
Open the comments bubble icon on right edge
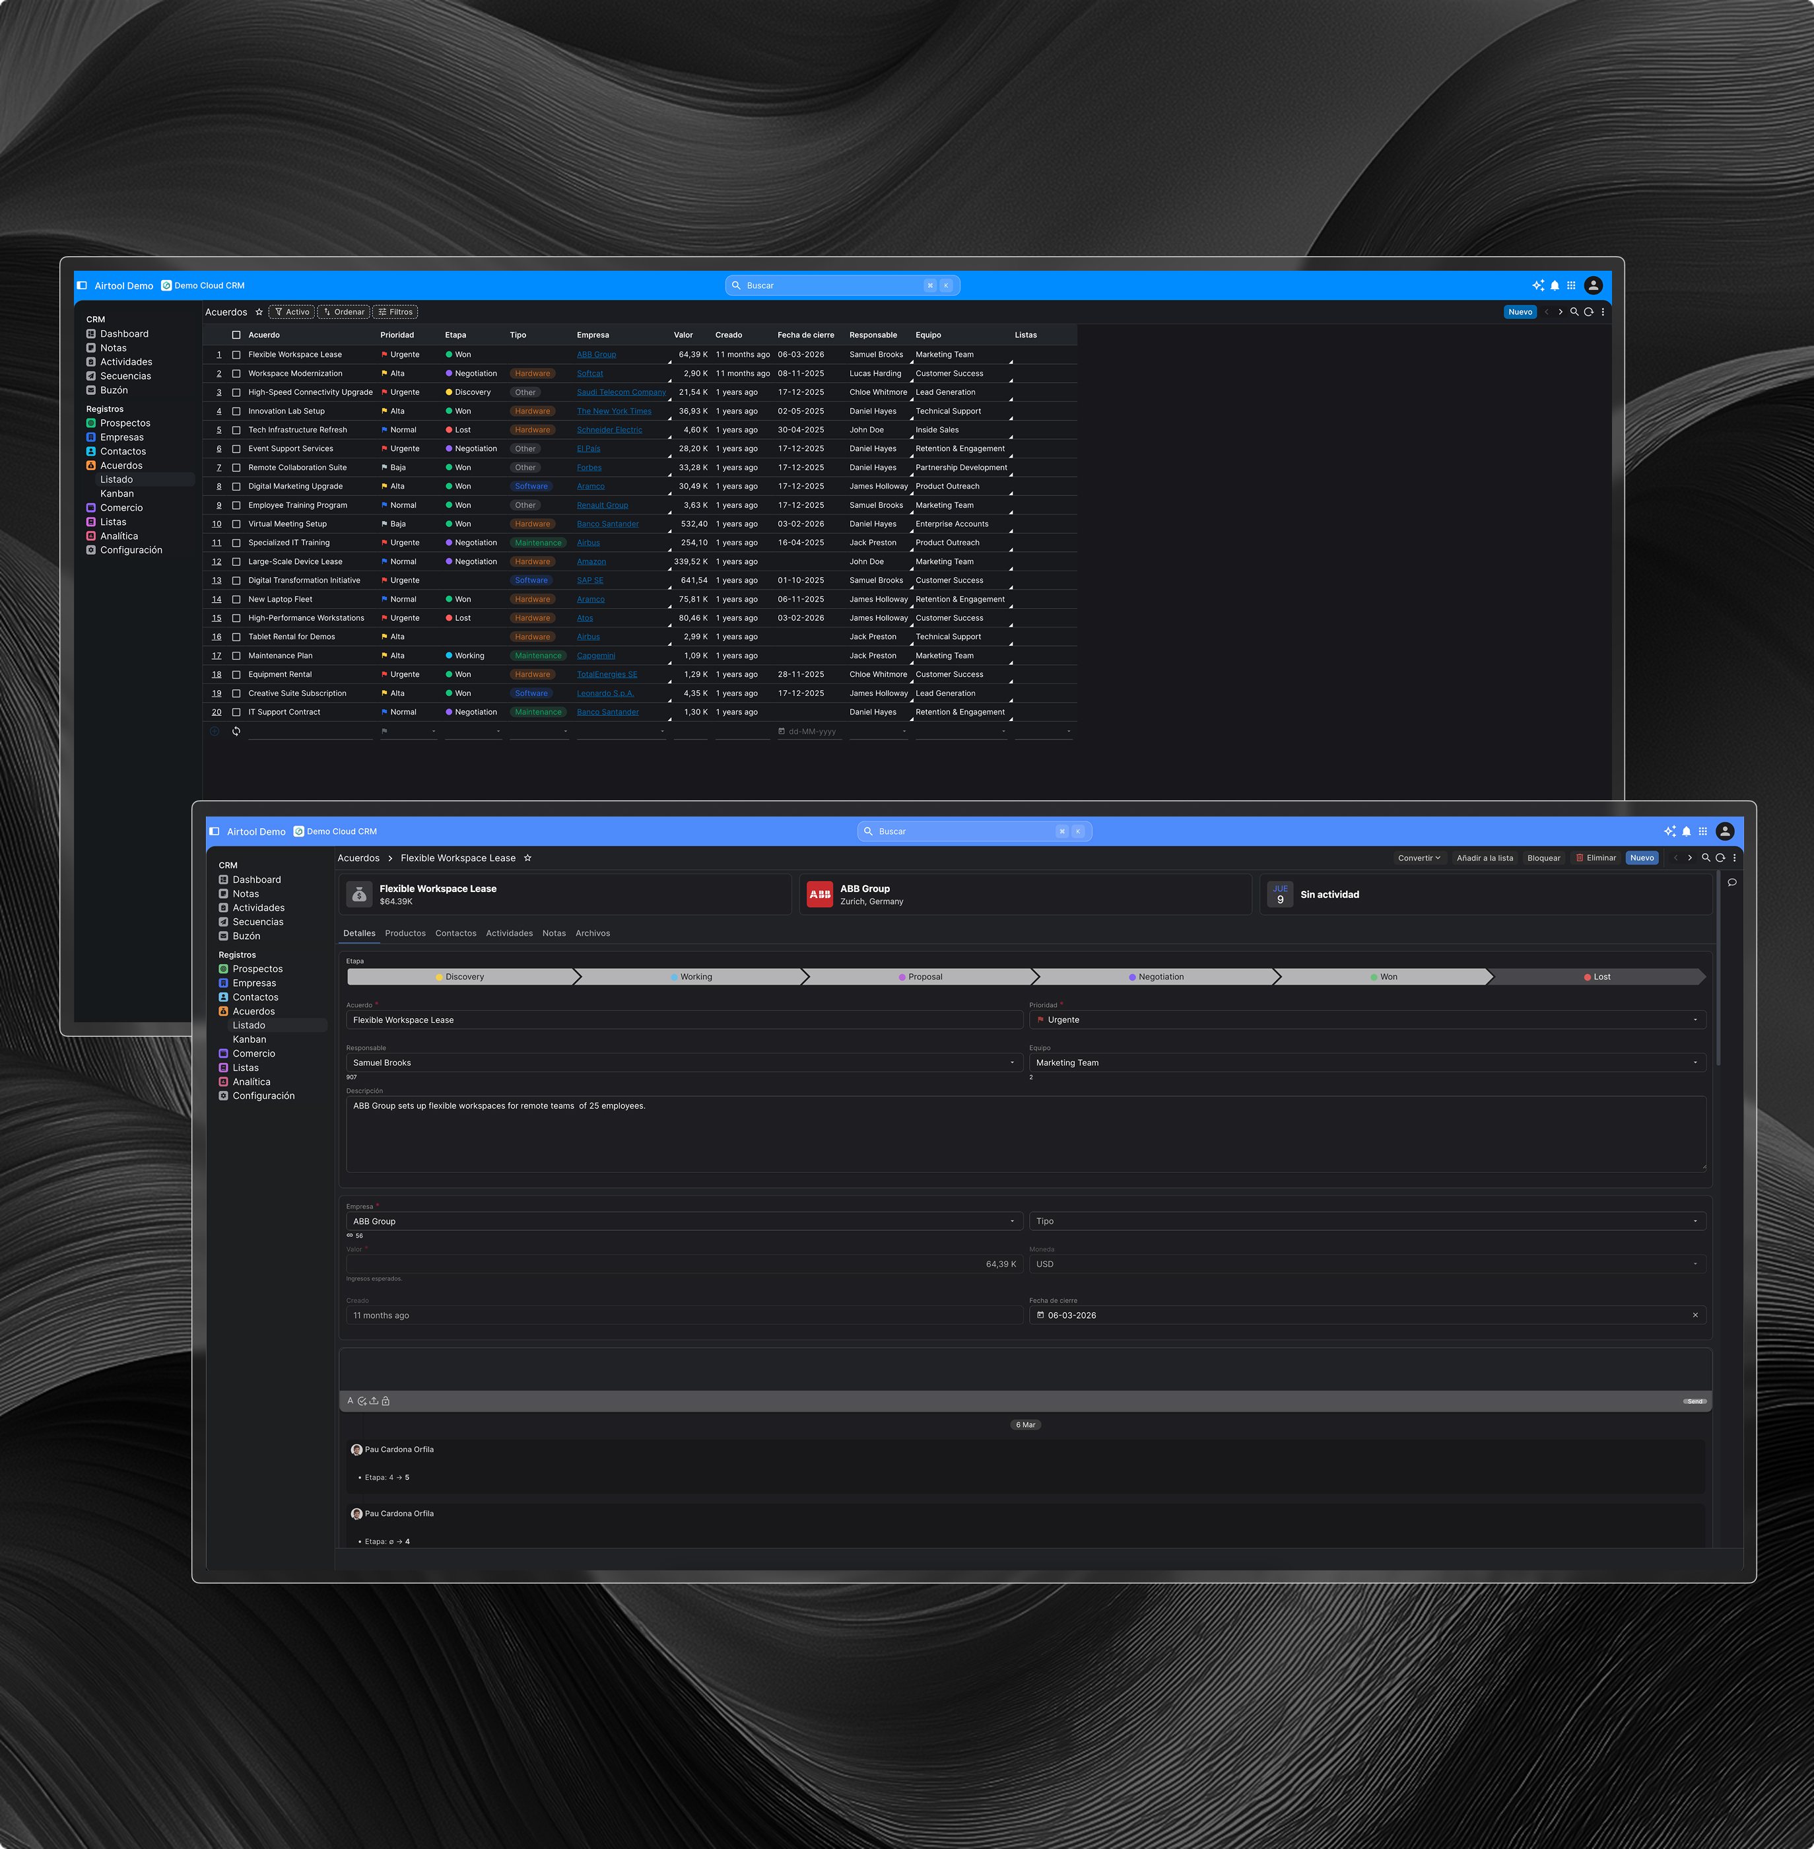pos(1732,882)
